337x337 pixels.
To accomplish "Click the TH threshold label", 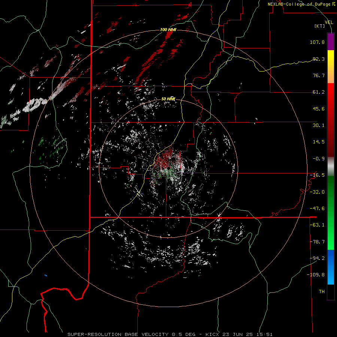I will tap(322, 292).
